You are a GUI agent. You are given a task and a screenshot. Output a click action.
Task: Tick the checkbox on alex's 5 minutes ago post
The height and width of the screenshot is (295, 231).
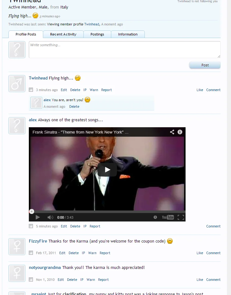(x=31, y=226)
